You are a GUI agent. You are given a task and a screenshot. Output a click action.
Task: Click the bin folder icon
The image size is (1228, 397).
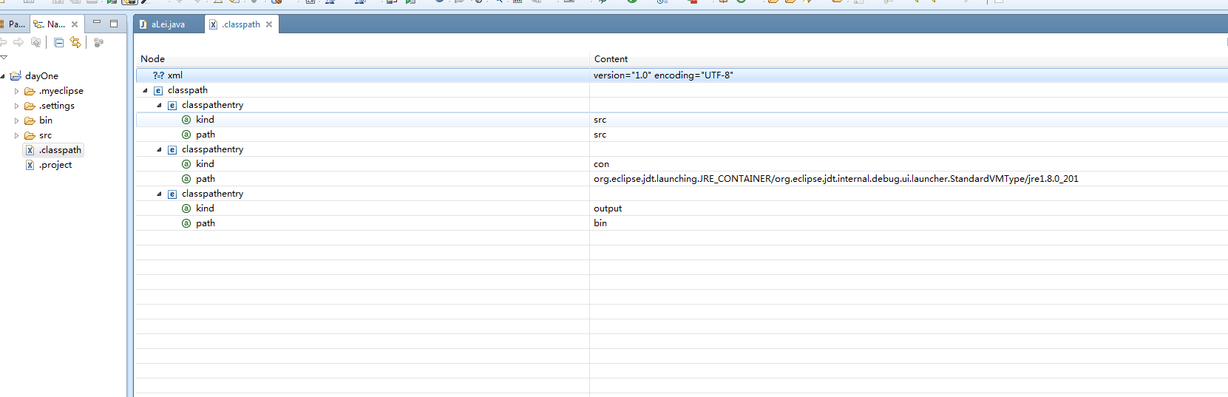click(x=30, y=121)
